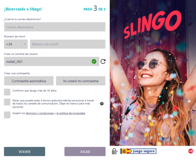Choose Contraseña automática option
Viewport: 196px width, 160px height.
29,81
